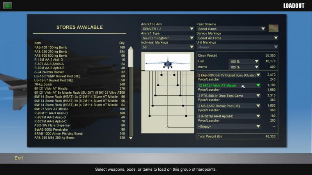The height and width of the screenshot is (175, 312).
Task: Open the Ammo percentage dropdown
Action: pyautogui.click(x=244, y=67)
